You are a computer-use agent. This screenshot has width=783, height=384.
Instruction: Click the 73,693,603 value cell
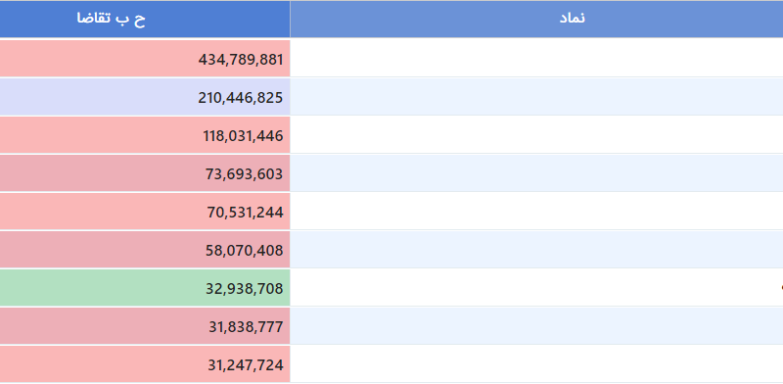coord(145,173)
